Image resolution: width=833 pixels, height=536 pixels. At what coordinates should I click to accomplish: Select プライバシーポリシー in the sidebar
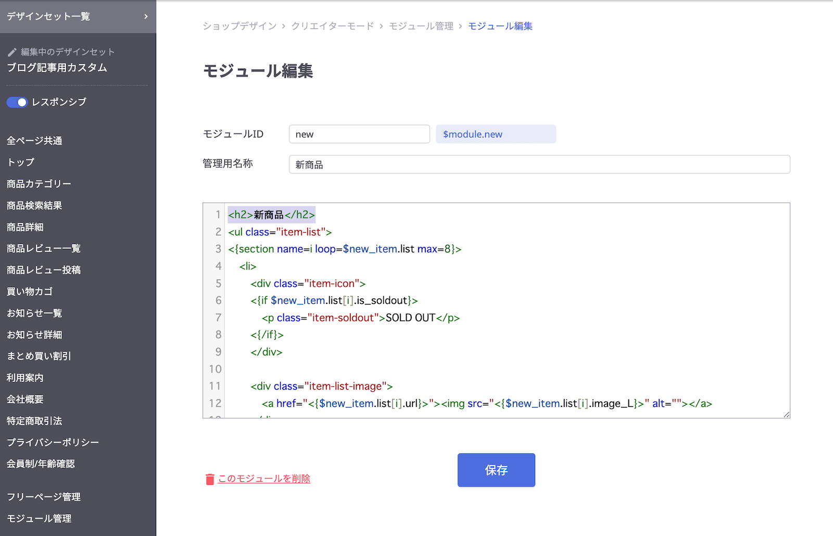[x=52, y=442]
